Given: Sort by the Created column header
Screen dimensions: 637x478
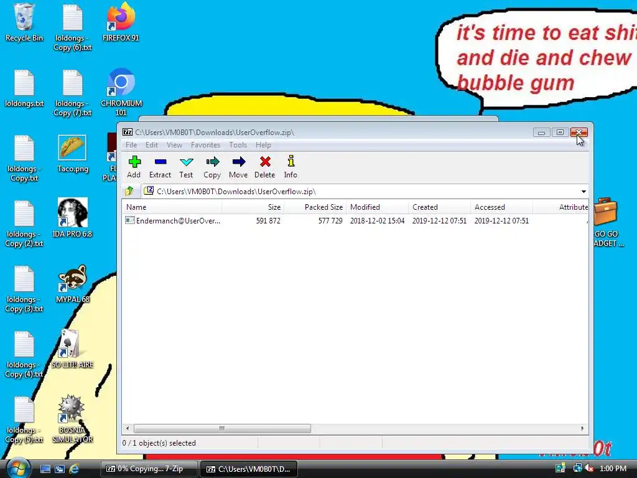Looking at the screenshot, I should coord(439,207).
